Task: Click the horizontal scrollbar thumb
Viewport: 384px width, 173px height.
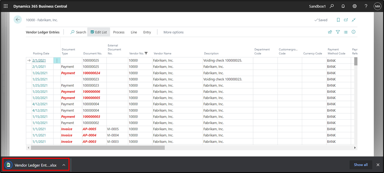Action: pos(98,148)
